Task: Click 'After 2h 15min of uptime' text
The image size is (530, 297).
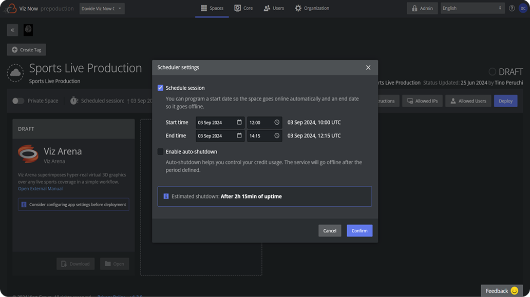Action: click(x=251, y=196)
